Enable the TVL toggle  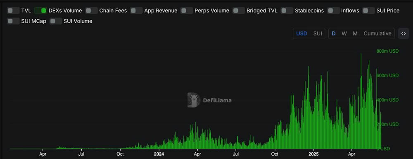(x=13, y=11)
